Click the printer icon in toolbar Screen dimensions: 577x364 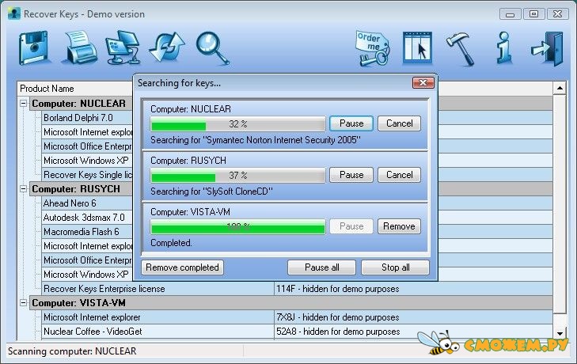[79, 47]
